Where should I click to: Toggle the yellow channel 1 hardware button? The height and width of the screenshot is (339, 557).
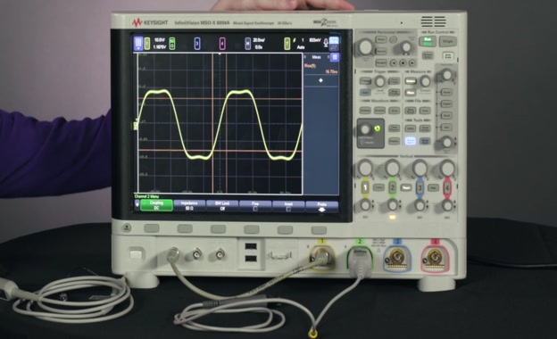[365, 187]
